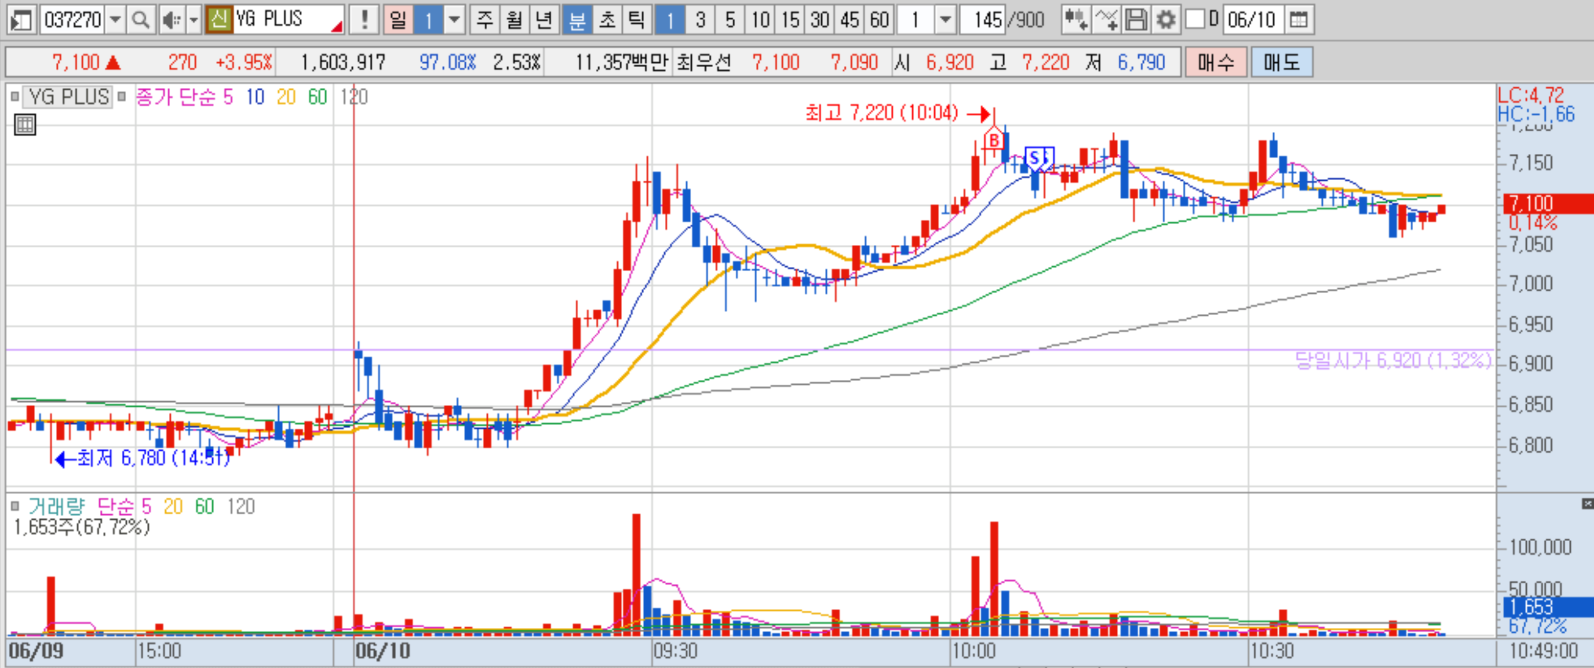
Task: Click the blue 10 moving average legend
Action: [255, 97]
